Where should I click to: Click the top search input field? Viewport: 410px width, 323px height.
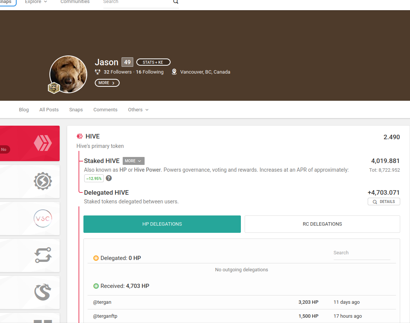coord(137,2)
